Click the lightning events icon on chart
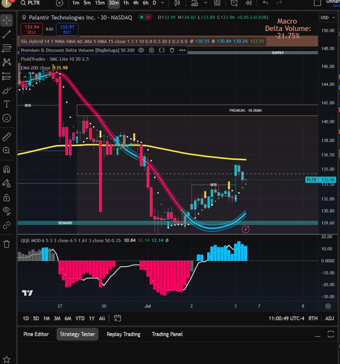 (246, 229)
